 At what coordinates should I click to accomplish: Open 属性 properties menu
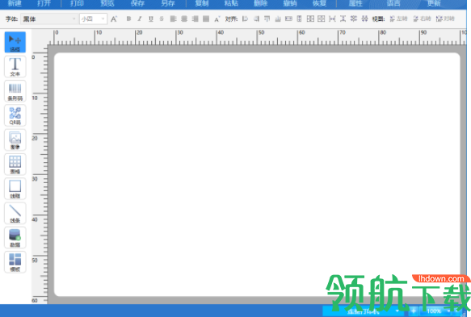pyautogui.click(x=355, y=3)
